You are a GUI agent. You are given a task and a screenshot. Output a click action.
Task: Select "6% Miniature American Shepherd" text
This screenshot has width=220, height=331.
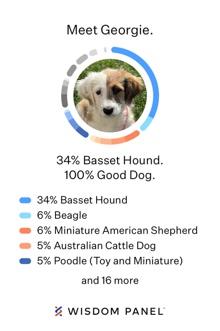(117, 230)
